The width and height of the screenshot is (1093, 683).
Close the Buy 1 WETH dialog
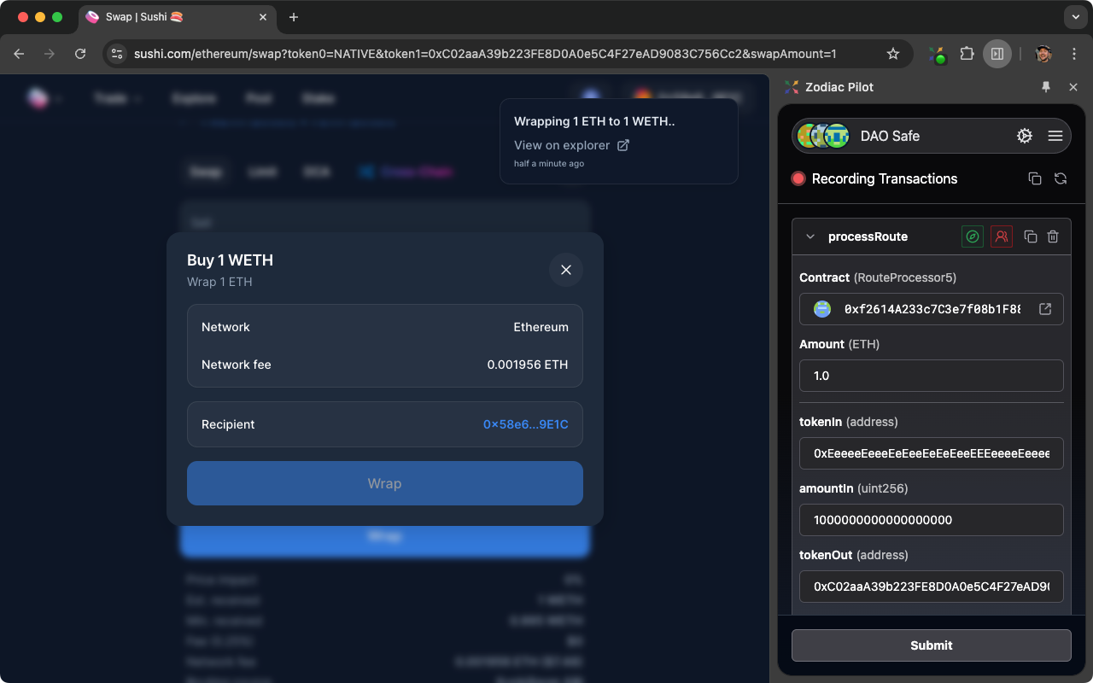click(x=565, y=270)
